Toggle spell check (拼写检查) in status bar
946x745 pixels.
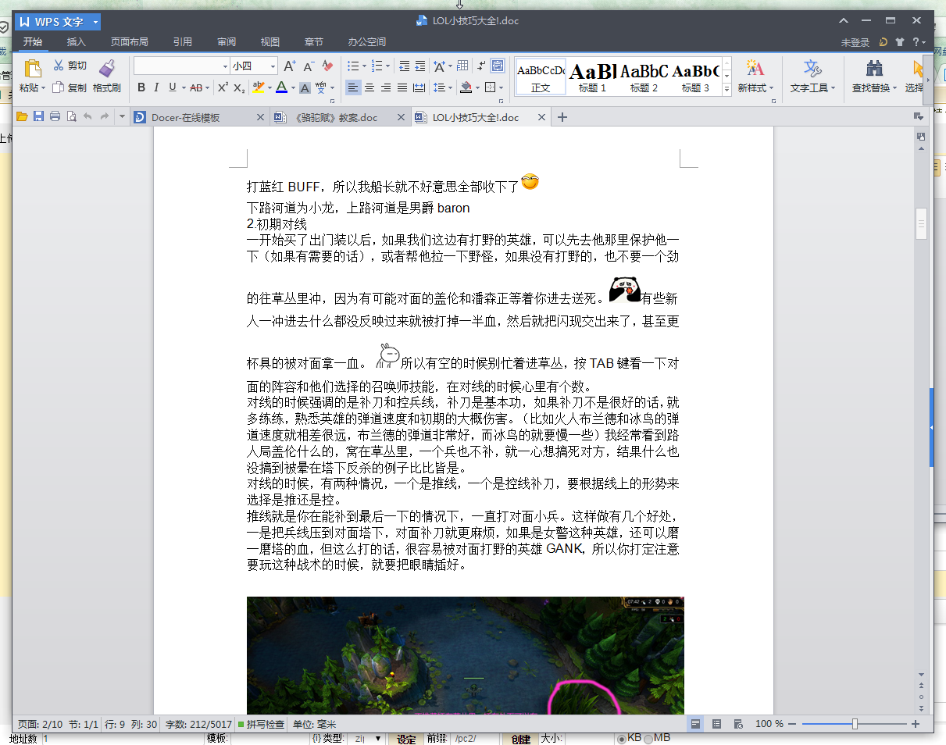point(262,724)
